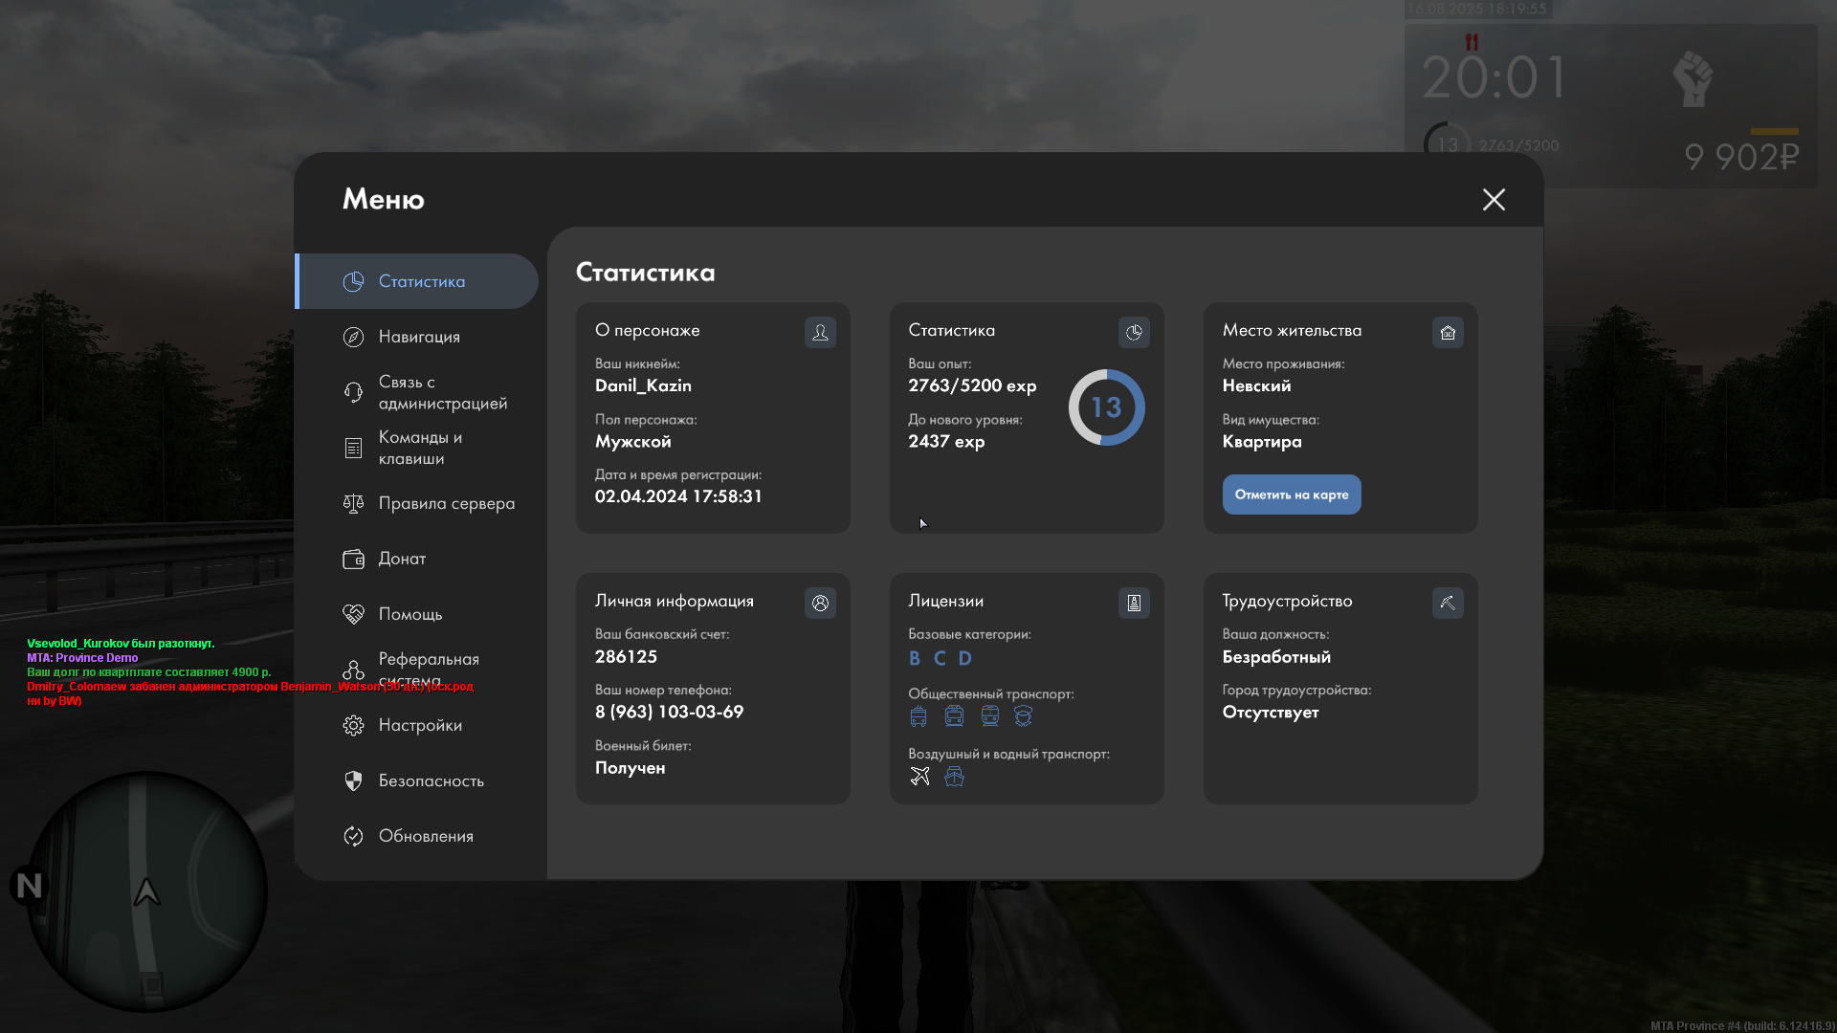Click the first bus icon under Общественный транспорт
The width and height of the screenshot is (1837, 1033).
(918, 716)
